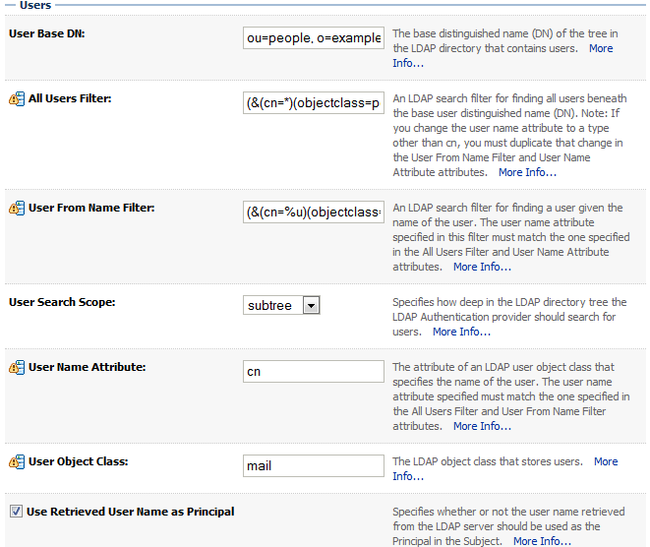The width and height of the screenshot is (650, 547).
Task: Open the User Search Scope dropdown
Action: (x=281, y=306)
